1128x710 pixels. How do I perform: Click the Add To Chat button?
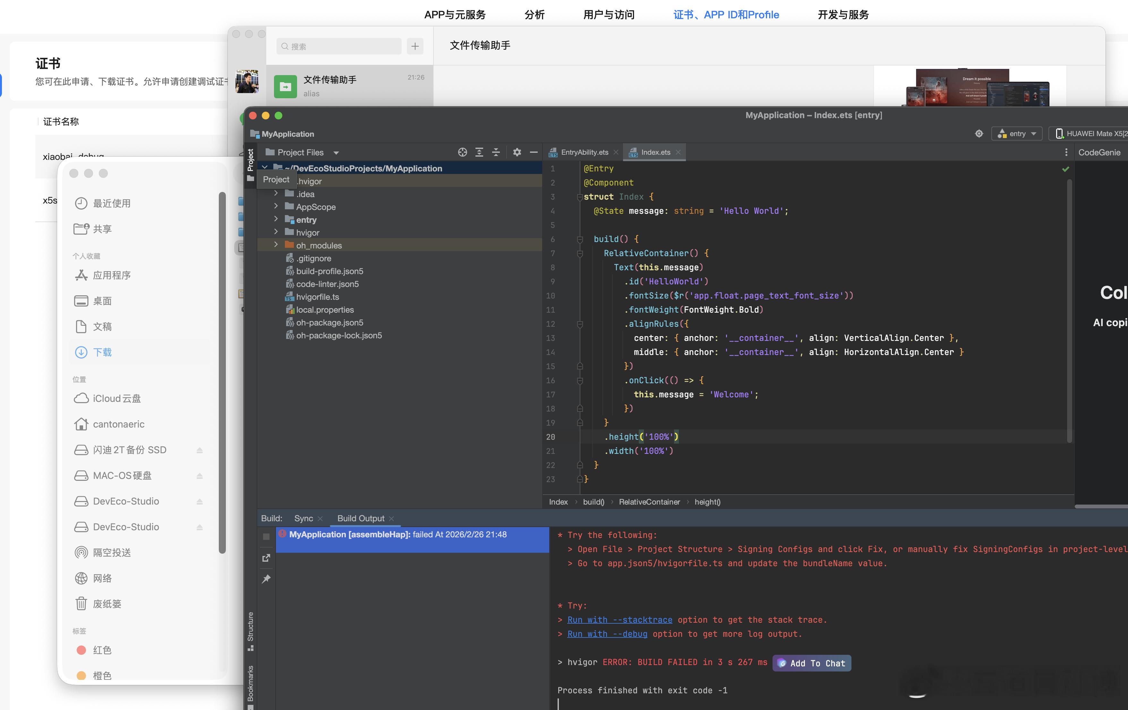tap(812, 663)
